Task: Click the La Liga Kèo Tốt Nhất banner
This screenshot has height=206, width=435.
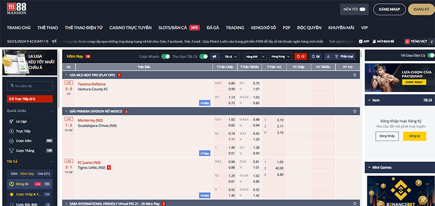Action: click(30, 62)
